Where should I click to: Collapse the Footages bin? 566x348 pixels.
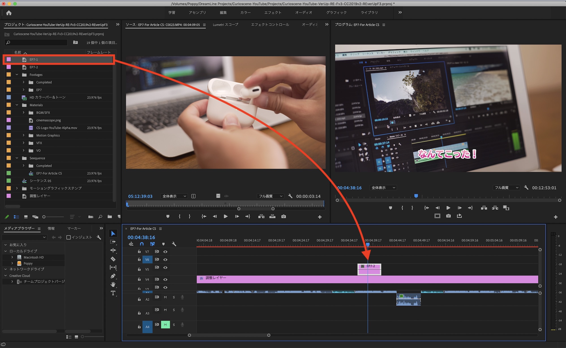tap(17, 75)
